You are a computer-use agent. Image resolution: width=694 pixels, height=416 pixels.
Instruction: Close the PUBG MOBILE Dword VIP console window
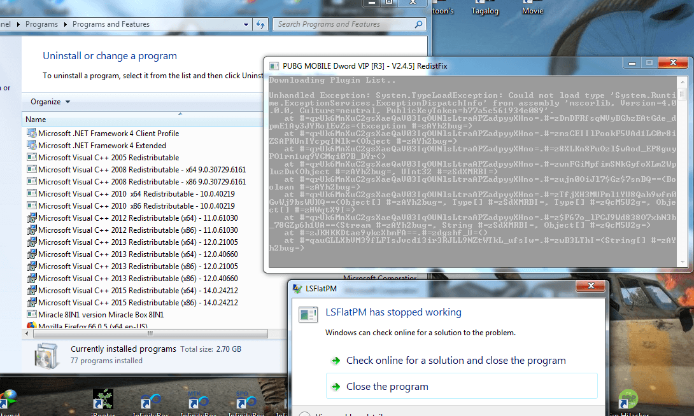point(673,63)
